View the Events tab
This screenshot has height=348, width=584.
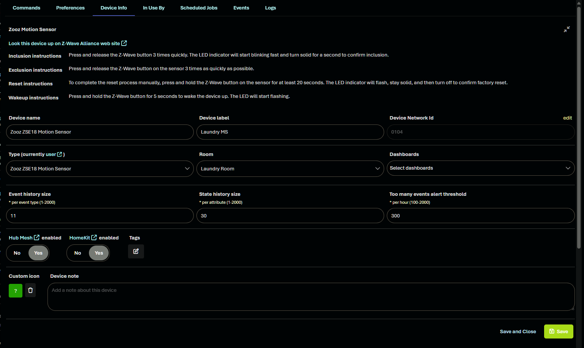pos(241,8)
